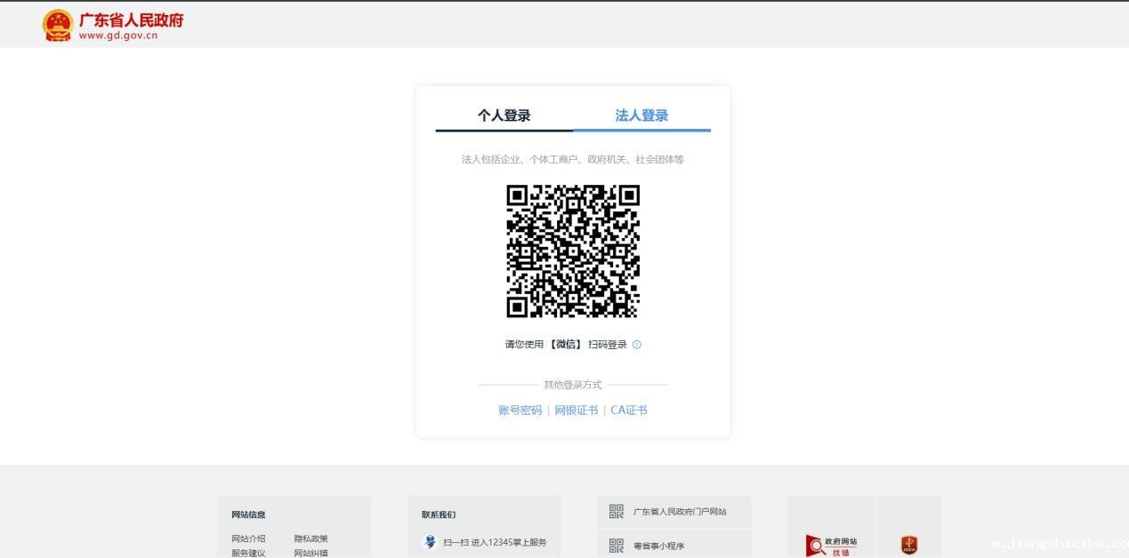Click the WeChat login QR code
This screenshot has width=1129, height=558.
point(573,251)
